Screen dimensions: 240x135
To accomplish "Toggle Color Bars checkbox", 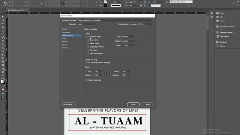I will click(88, 50).
